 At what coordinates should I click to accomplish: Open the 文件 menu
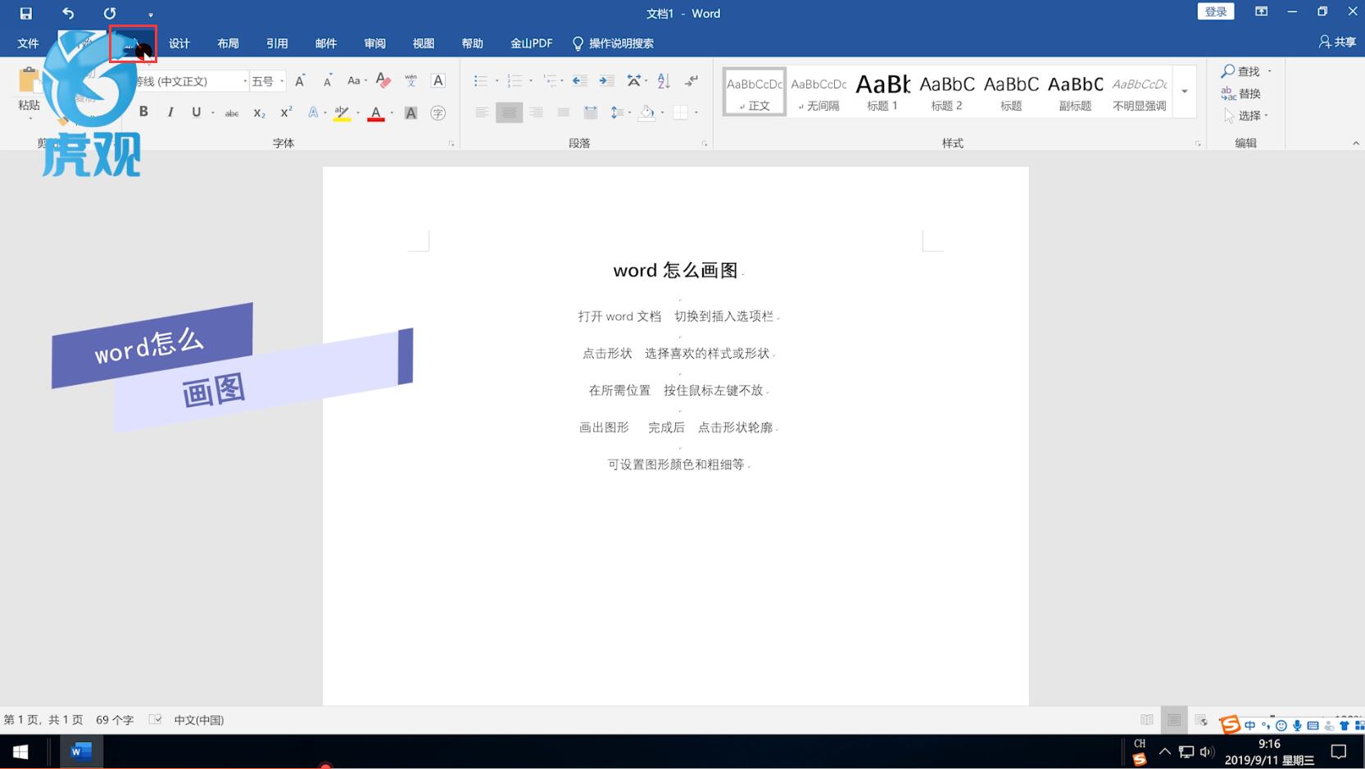click(28, 43)
